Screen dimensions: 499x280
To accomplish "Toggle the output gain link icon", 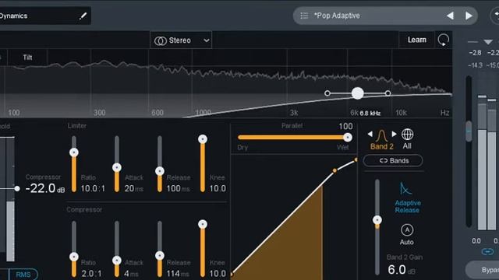I will [487, 252].
